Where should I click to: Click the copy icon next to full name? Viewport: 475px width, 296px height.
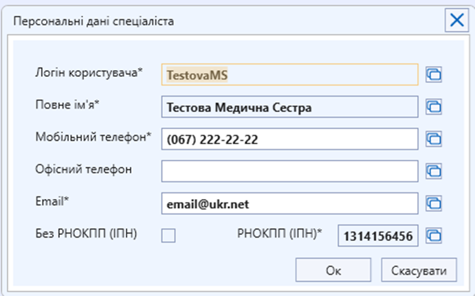[433, 106]
